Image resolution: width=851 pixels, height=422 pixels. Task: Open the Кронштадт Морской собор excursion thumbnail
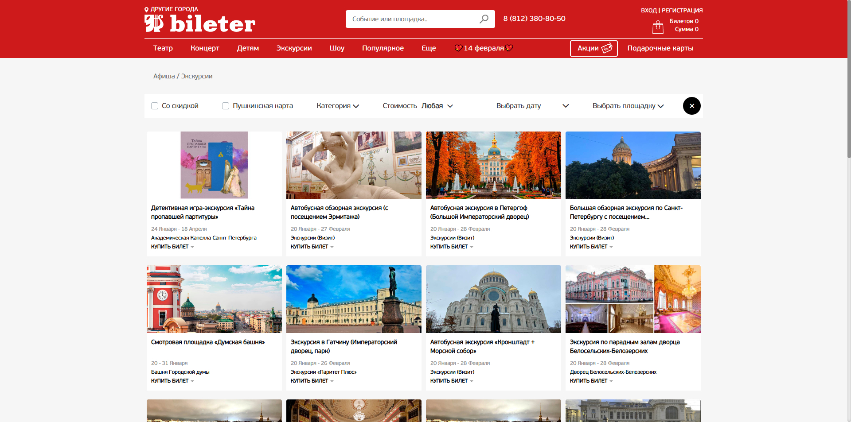click(x=493, y=299)
